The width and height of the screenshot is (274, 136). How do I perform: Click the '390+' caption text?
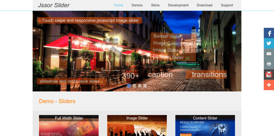pos(131,76)
